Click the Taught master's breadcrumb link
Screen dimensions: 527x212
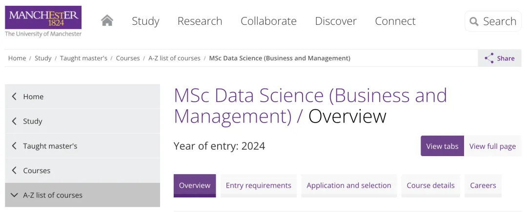(84, 58)
